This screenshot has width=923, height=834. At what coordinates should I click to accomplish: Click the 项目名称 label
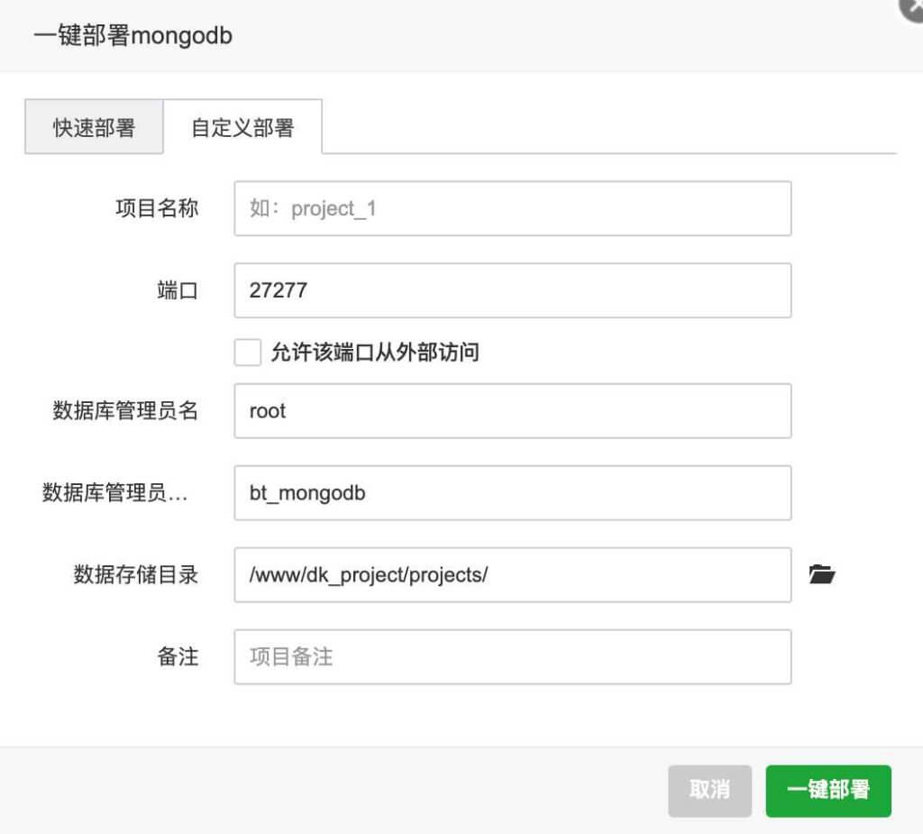(157, 208)
